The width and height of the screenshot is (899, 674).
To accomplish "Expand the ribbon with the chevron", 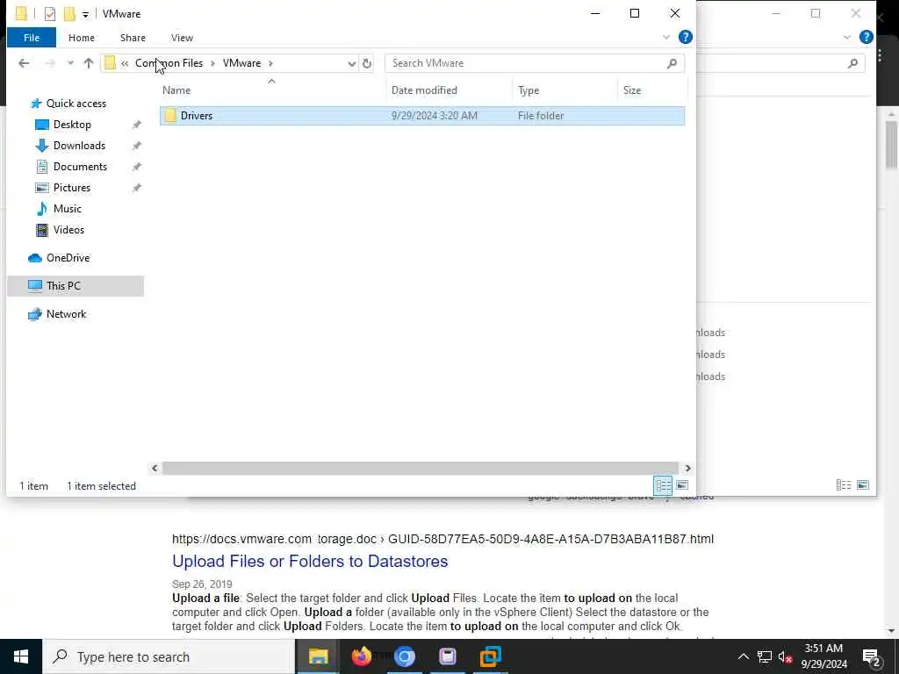I will [x=665, y=37].
